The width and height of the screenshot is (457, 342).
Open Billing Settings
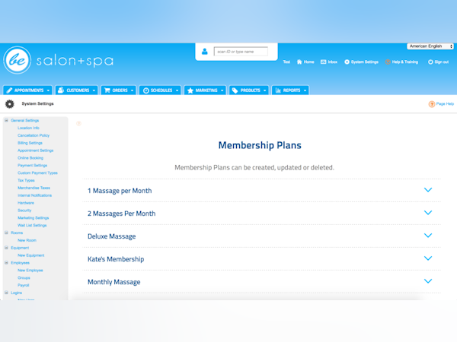pyautogui.click(x=30, y=143)
